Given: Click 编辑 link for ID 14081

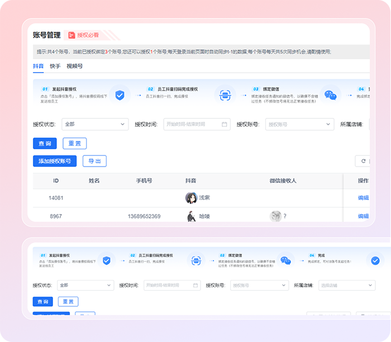Looking at the screenshot, I should pyautogui.click(x=363, y=198).
